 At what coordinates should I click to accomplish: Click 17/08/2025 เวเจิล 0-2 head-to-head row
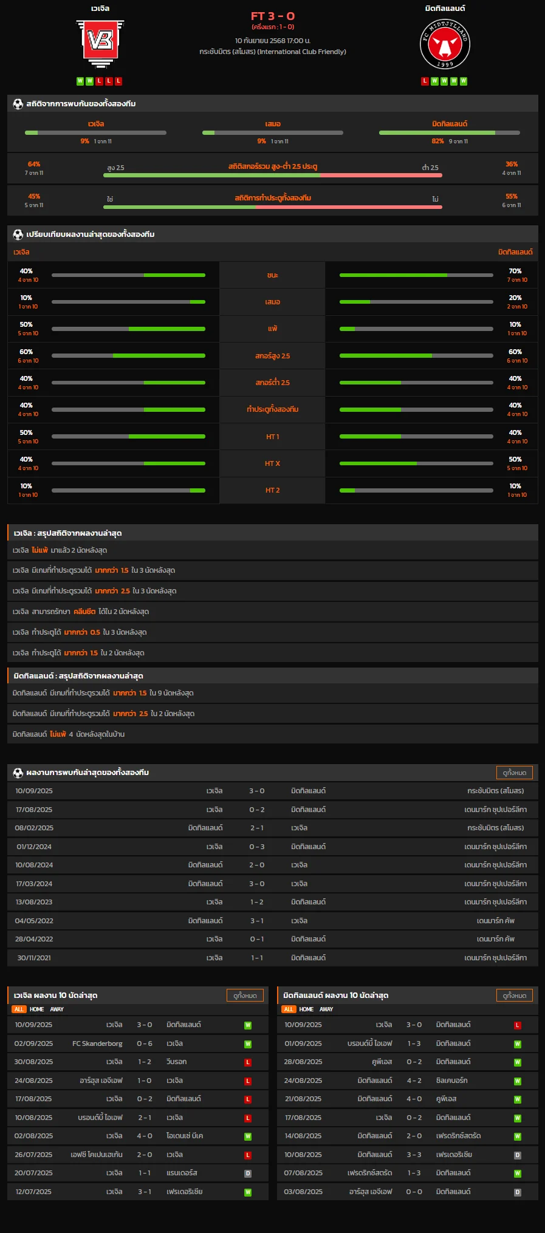(273, 810)
